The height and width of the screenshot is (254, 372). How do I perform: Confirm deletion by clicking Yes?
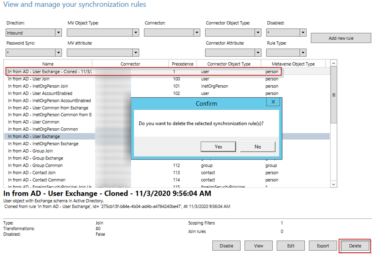(x=218, y=146)
